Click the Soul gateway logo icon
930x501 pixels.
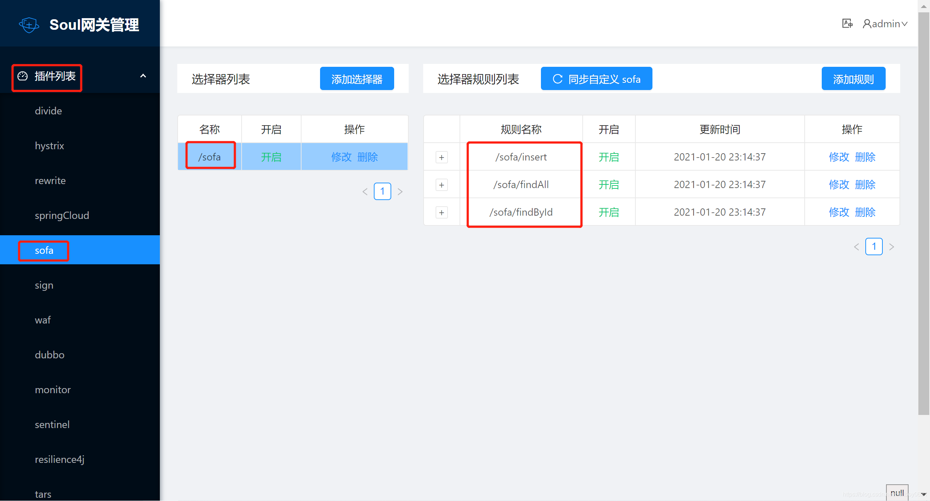click(29, 25)
